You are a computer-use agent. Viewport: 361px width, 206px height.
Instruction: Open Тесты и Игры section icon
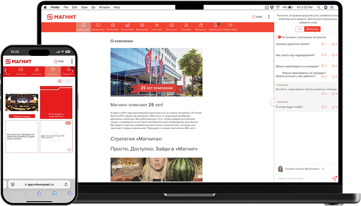pyautogui.click(x=127, y=25)
